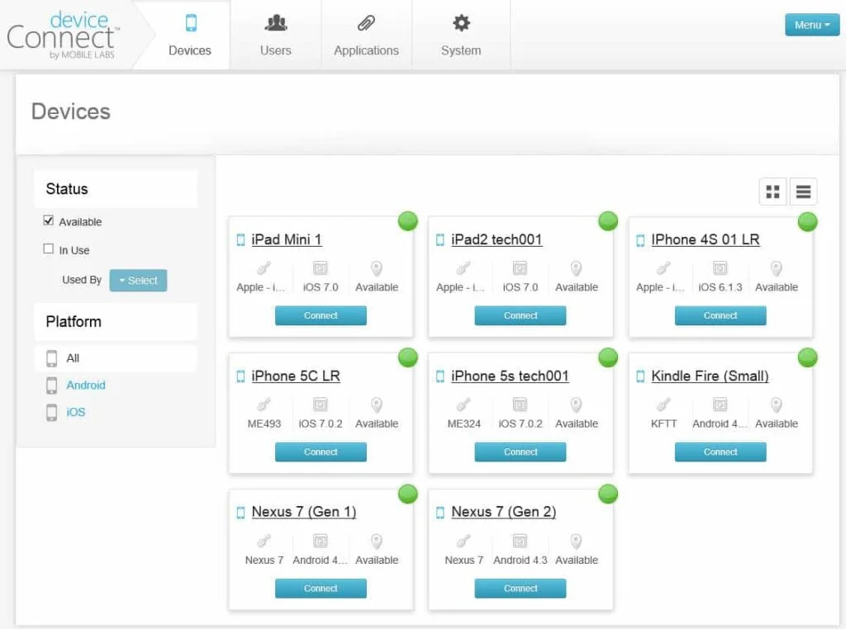Viewport: 846px width, 629px height.
Task: Connect to Nexus 7 (Gen 1)
Action: click(x=321, y=588)
